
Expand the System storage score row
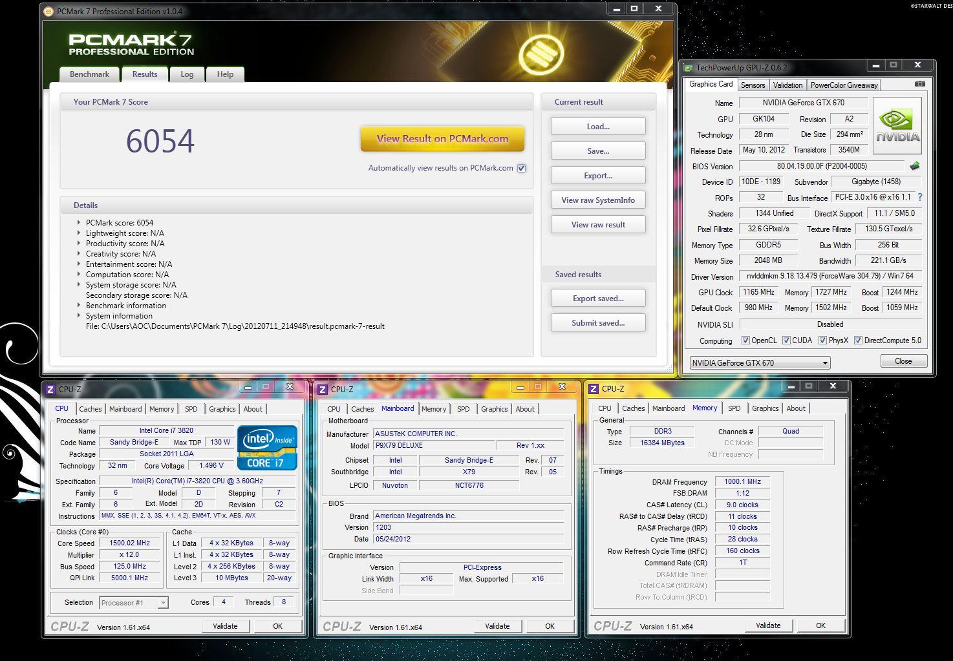coord(79,285)
